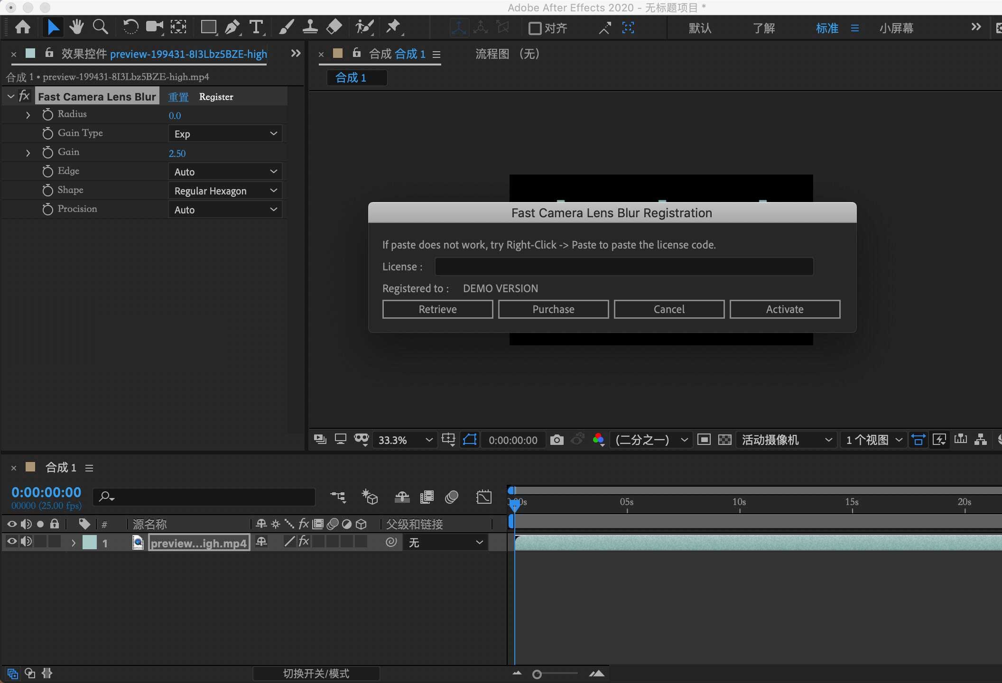Select the Unified Camera tool
The height and width of the screenshot is (683, 1002).
pyautogui.click(x=154, y=27)
